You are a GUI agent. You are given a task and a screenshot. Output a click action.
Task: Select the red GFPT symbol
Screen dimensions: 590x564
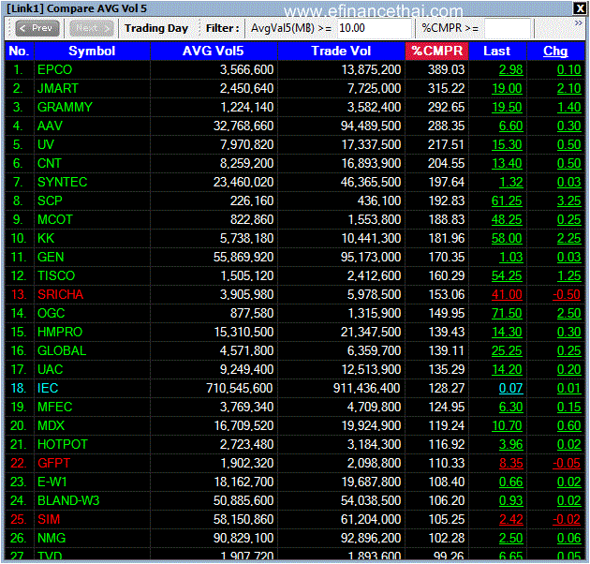53,463
